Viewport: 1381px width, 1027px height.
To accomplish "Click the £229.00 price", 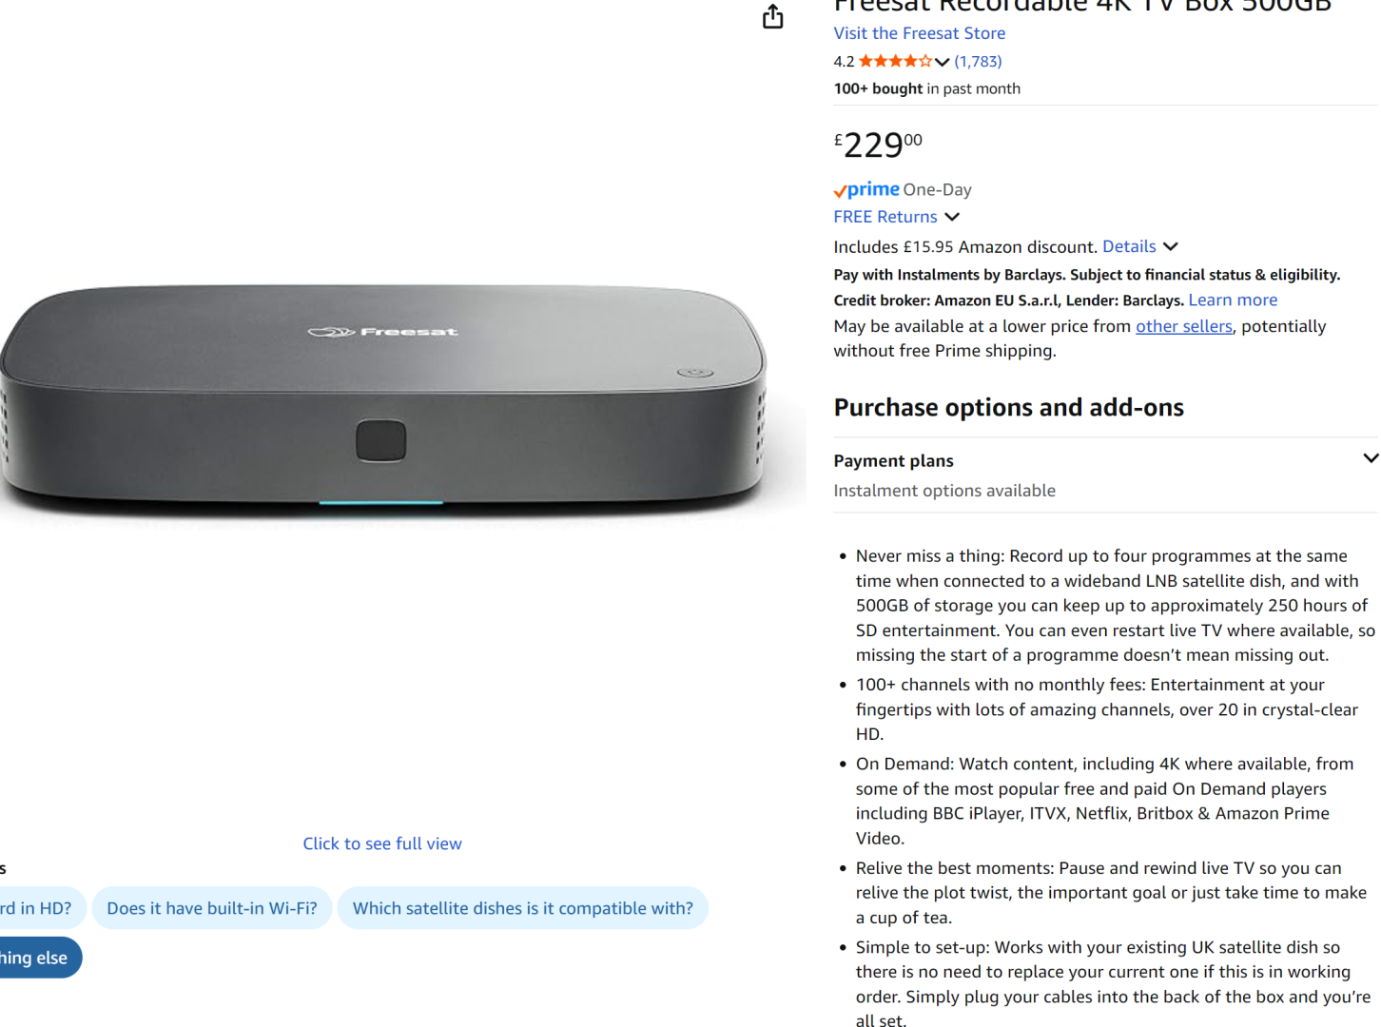I will (x=877, y=145).
